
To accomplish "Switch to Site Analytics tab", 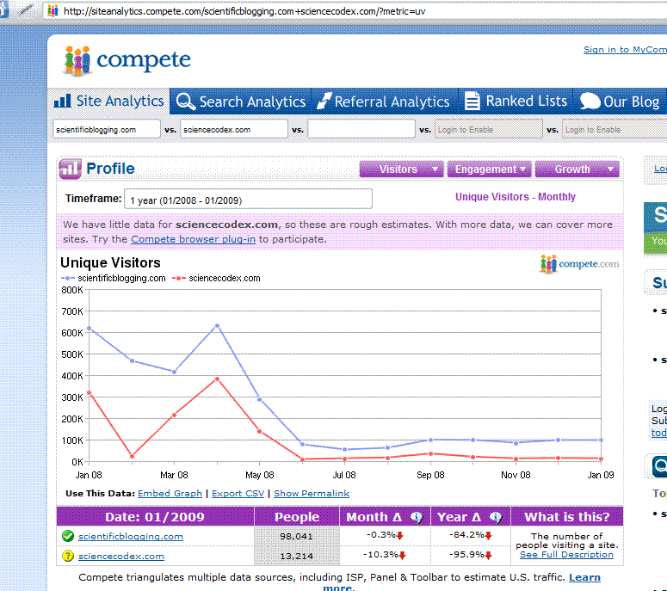I will (109, 102).
